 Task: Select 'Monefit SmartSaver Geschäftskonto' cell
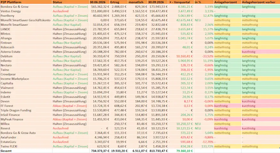[26, 20]
